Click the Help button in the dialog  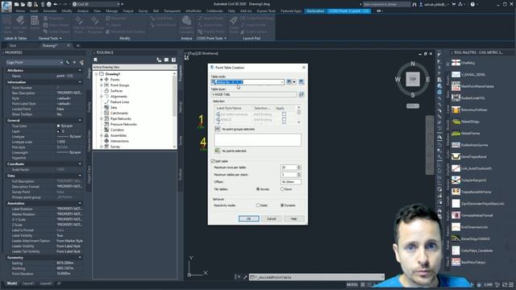click(293, 218)
